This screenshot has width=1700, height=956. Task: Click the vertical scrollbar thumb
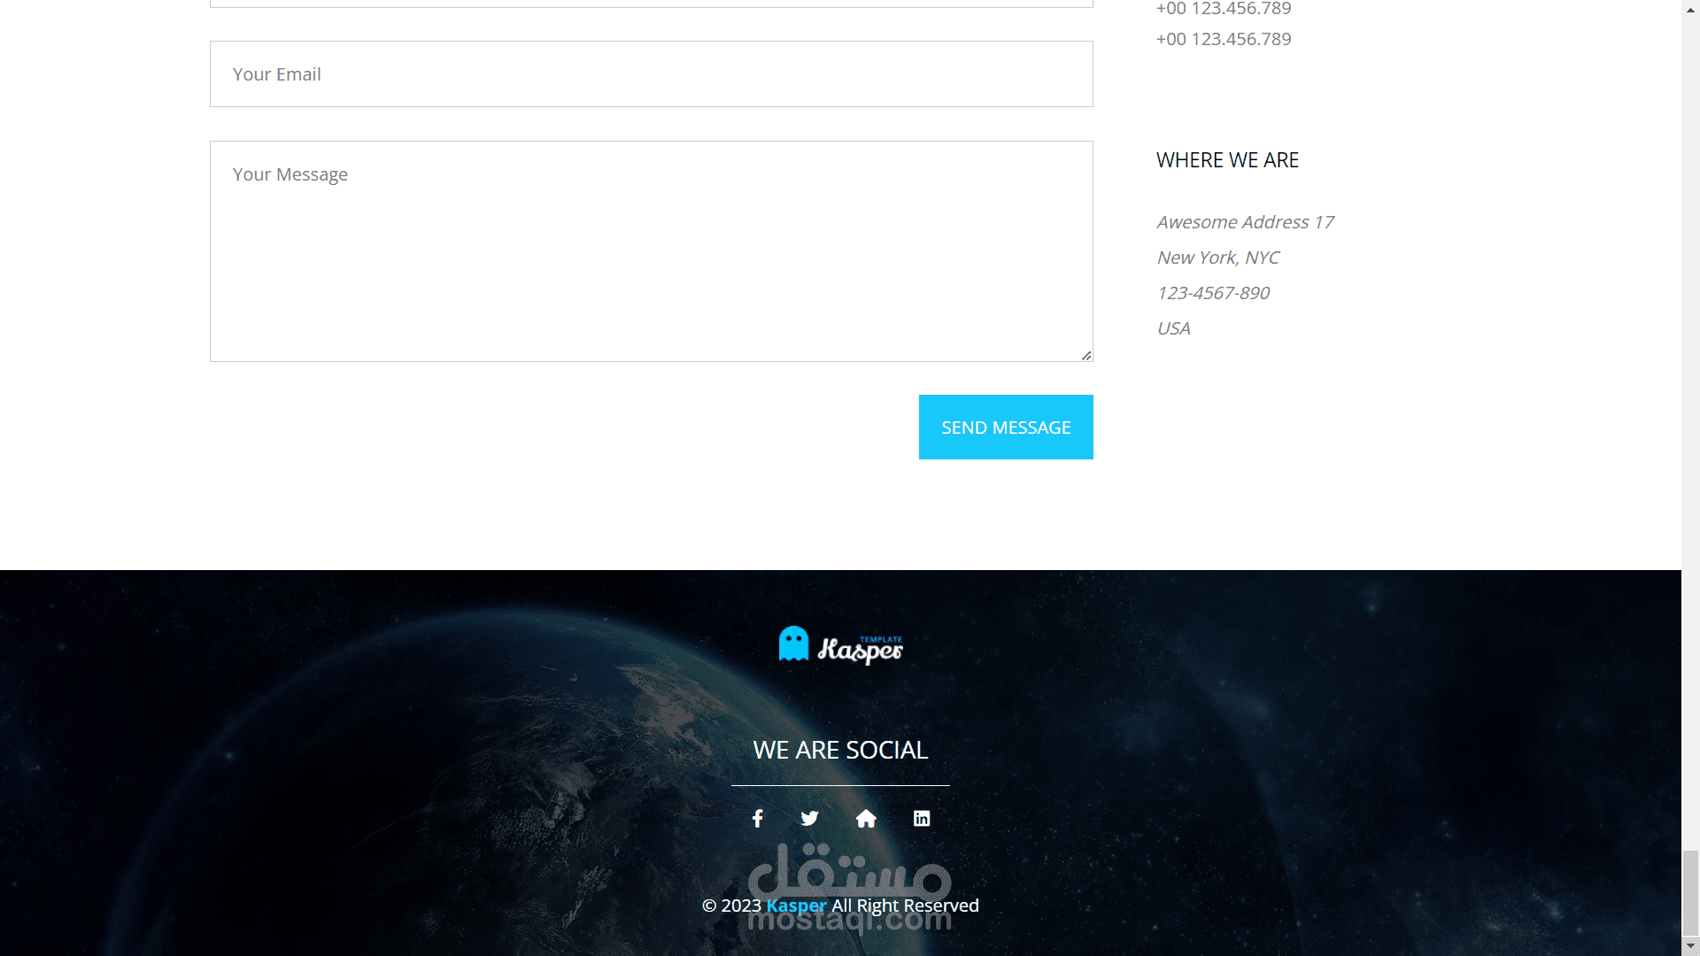(x=1690, y=892)
